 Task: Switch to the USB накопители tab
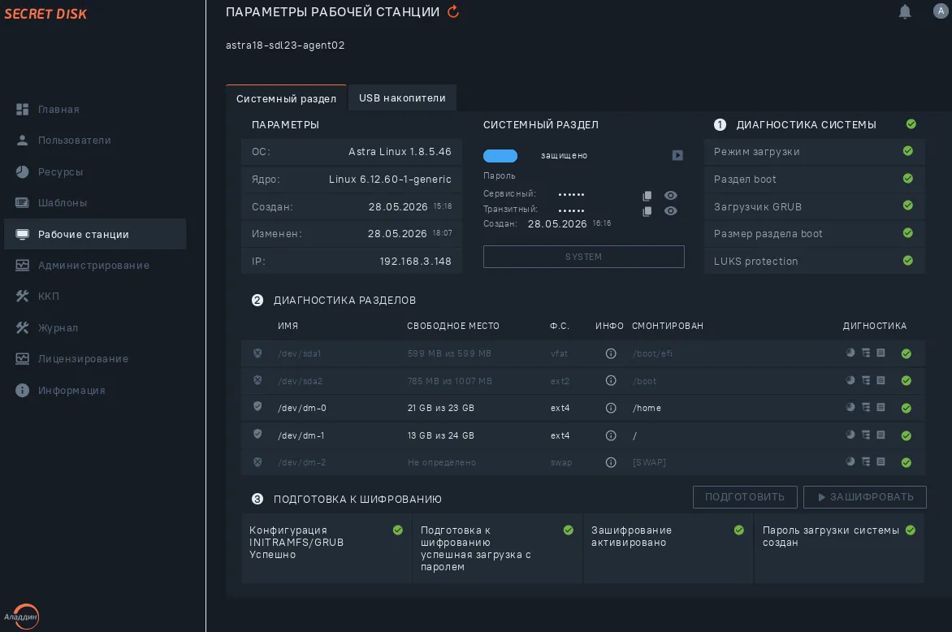402,97
